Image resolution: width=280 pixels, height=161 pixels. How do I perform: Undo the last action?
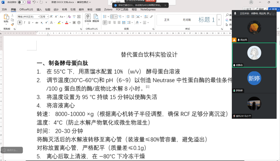[x=34, y=2]
